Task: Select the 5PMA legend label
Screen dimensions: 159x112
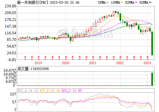Action: (x=102, y=2)
